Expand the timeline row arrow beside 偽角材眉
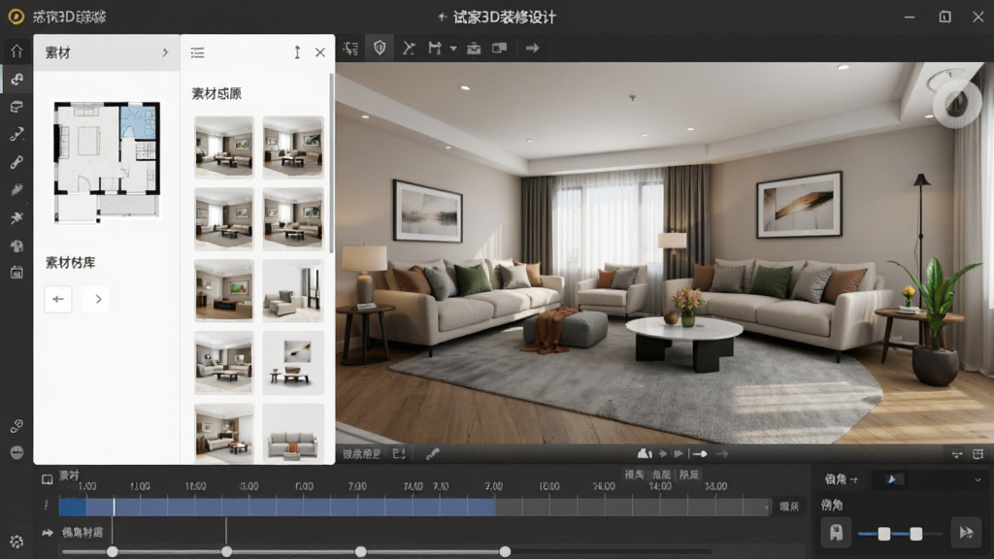 [x=48, y=533]
